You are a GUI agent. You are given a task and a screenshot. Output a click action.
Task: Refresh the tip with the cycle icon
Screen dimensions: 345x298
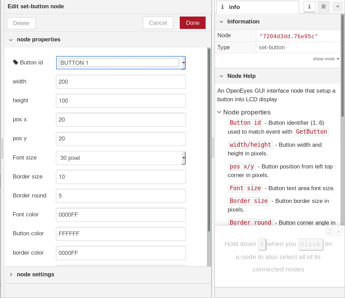[329, 232]
